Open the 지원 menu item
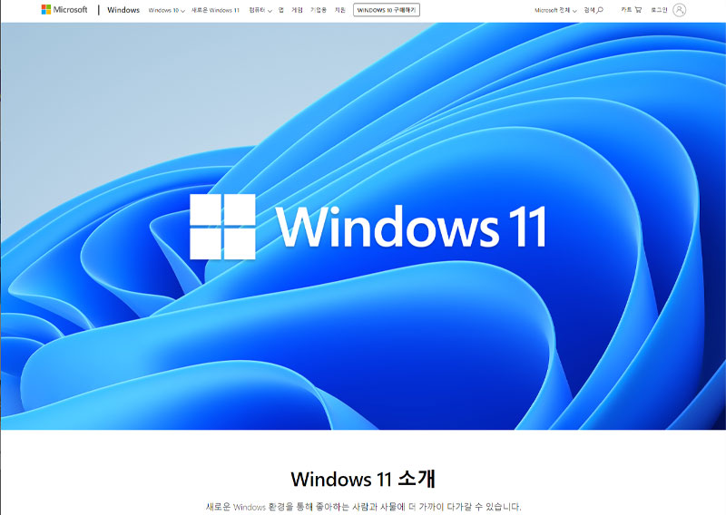This screenshot has height=515, width=726. point(339,10)
